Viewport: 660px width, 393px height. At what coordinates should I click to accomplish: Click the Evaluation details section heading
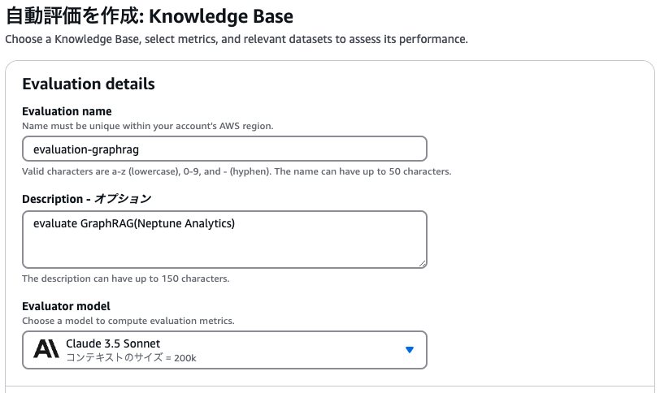pos(89,84)
